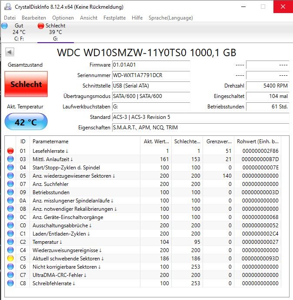Image resolution: width=293 pixels, height=300 pixels.
Task: Open the Datei menu
Action: (x=10, y=18)
